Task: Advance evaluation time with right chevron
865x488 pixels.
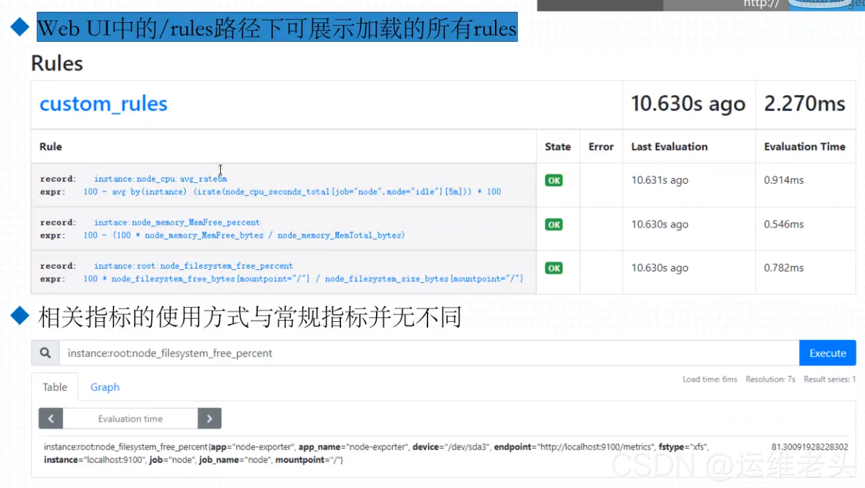Action: pos(209,418)
